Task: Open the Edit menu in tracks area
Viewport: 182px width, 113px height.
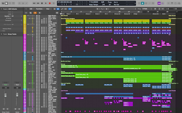Action: click(x=32, y=9)
